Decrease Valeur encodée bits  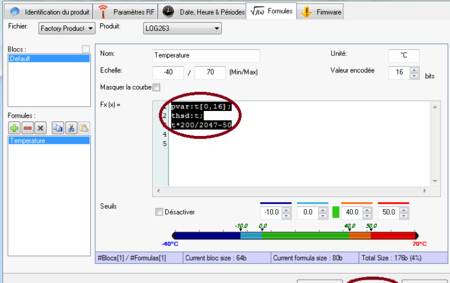coord(414,76)
